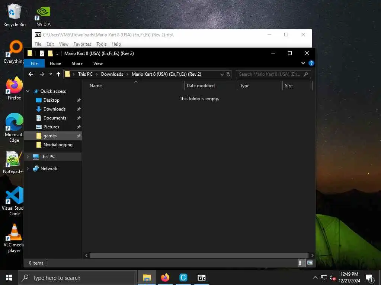Screen dimensions: 381x285
Task: Switch to details view layout icon
Action: coord(301,263)
